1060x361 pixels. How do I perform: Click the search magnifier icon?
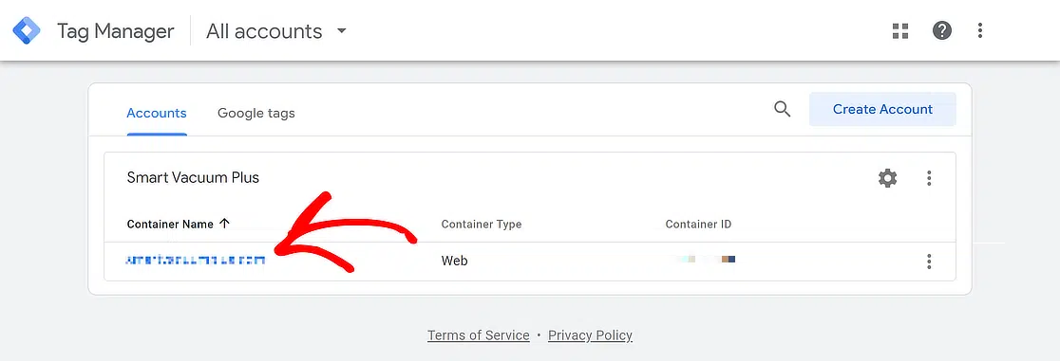tap(782, 109)
